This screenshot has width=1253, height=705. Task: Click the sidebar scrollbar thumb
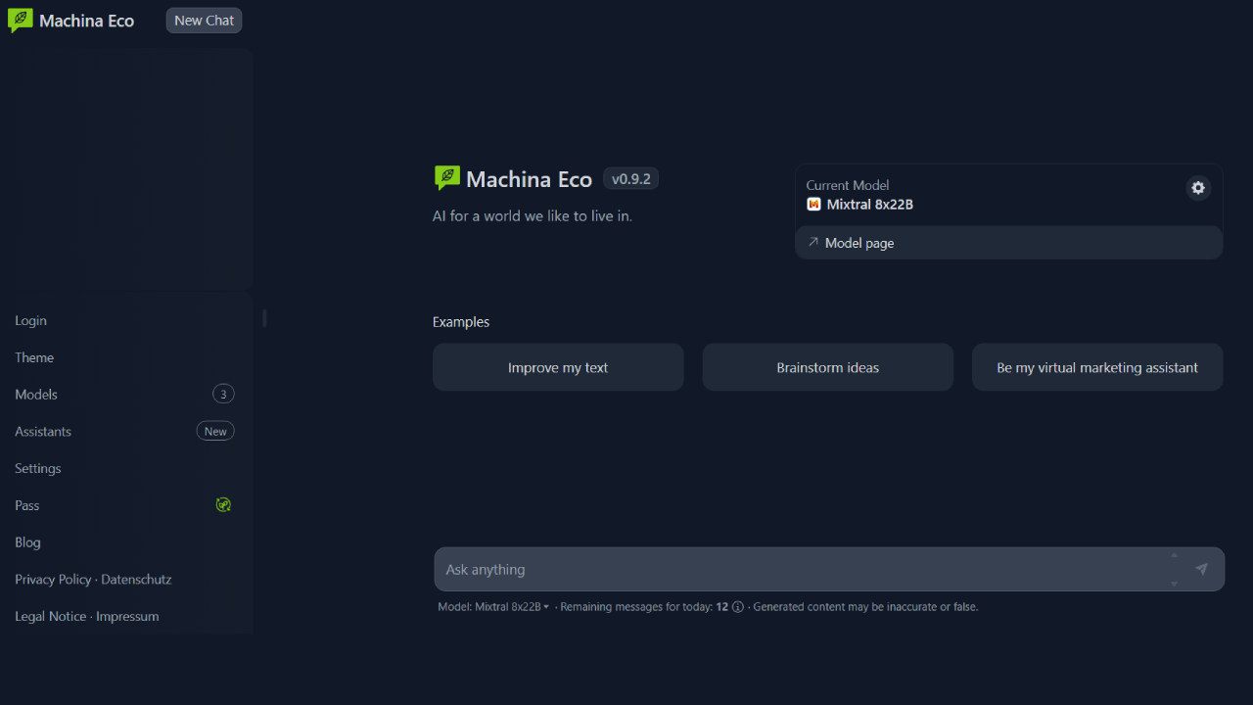(x=263, y=318)
